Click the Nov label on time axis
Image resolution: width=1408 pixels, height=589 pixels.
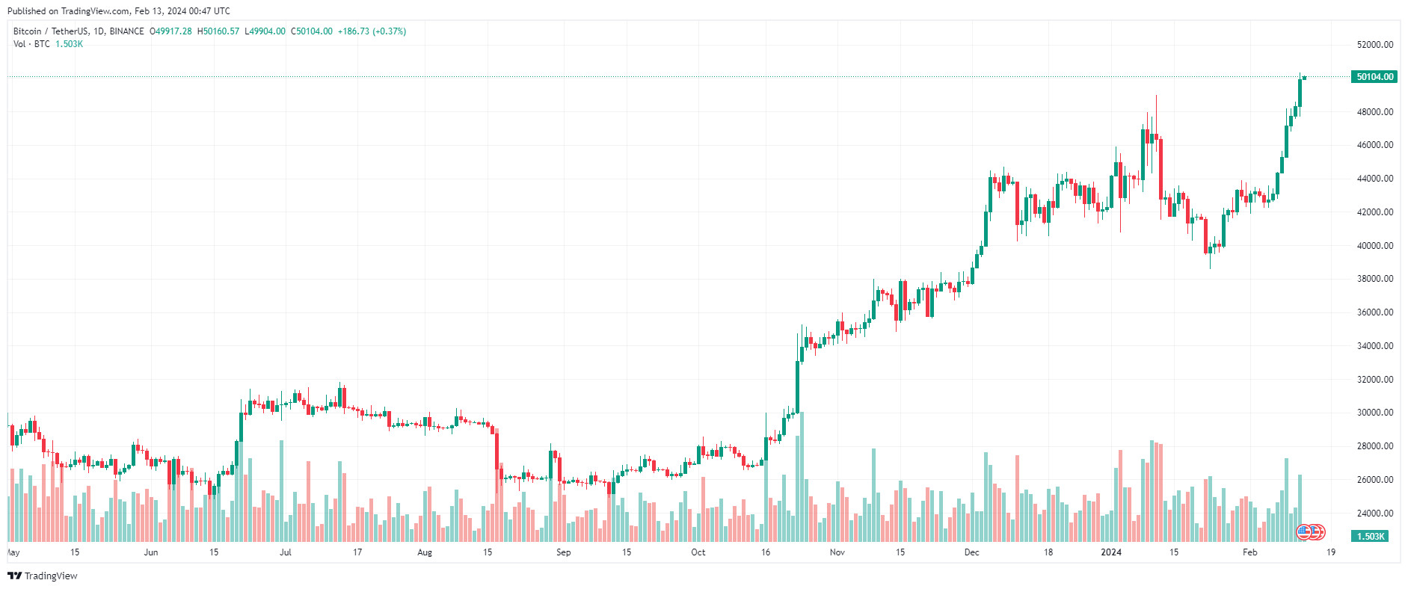click(x=837, y=552)
